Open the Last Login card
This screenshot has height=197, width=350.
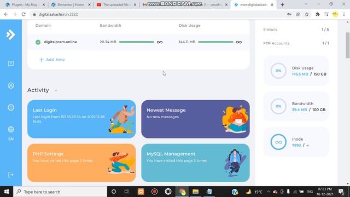81,119
